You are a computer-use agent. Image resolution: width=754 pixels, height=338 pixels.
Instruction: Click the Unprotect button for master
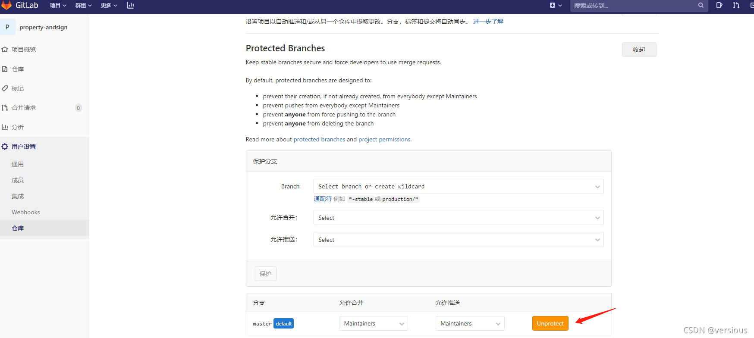pyautogui.click(x=550, y=323)
